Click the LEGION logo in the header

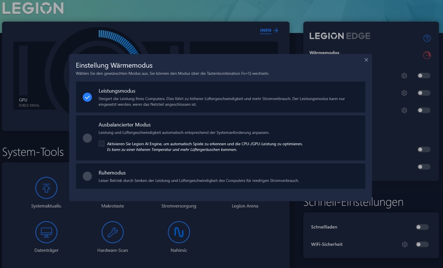[x=33, y=9]
